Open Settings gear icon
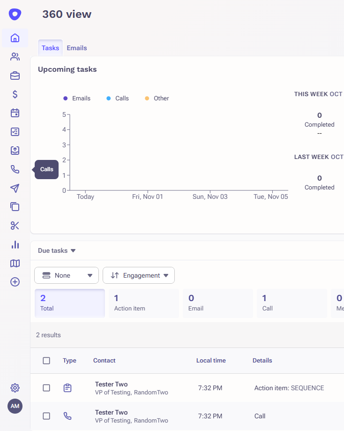The height and width of the screenshot is (431, 344). click(15, 388)
